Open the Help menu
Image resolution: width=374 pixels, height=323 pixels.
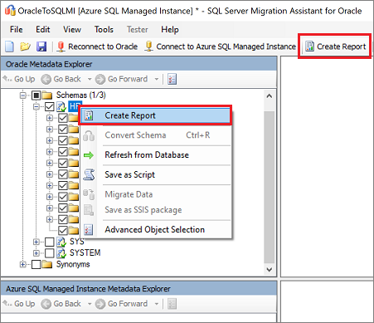click(170, 29)
